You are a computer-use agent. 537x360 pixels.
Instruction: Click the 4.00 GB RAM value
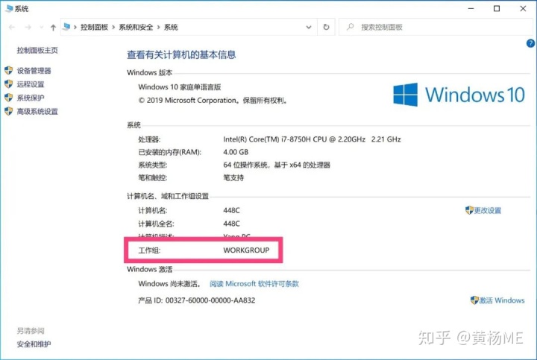click(x=236, y=152)
